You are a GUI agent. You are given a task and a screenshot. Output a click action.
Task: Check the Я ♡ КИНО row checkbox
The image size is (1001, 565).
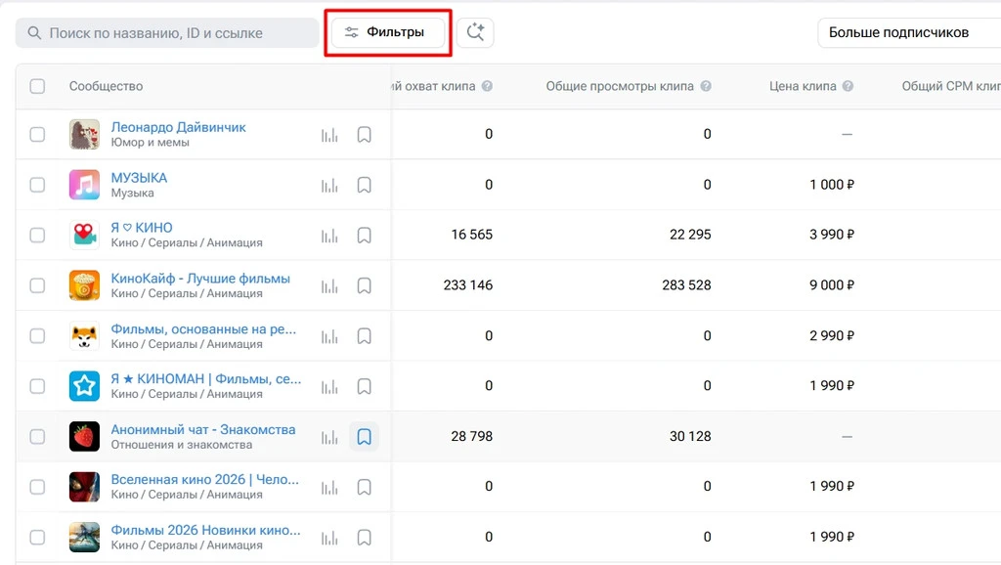pyautogui.click(x=38, y=236)
